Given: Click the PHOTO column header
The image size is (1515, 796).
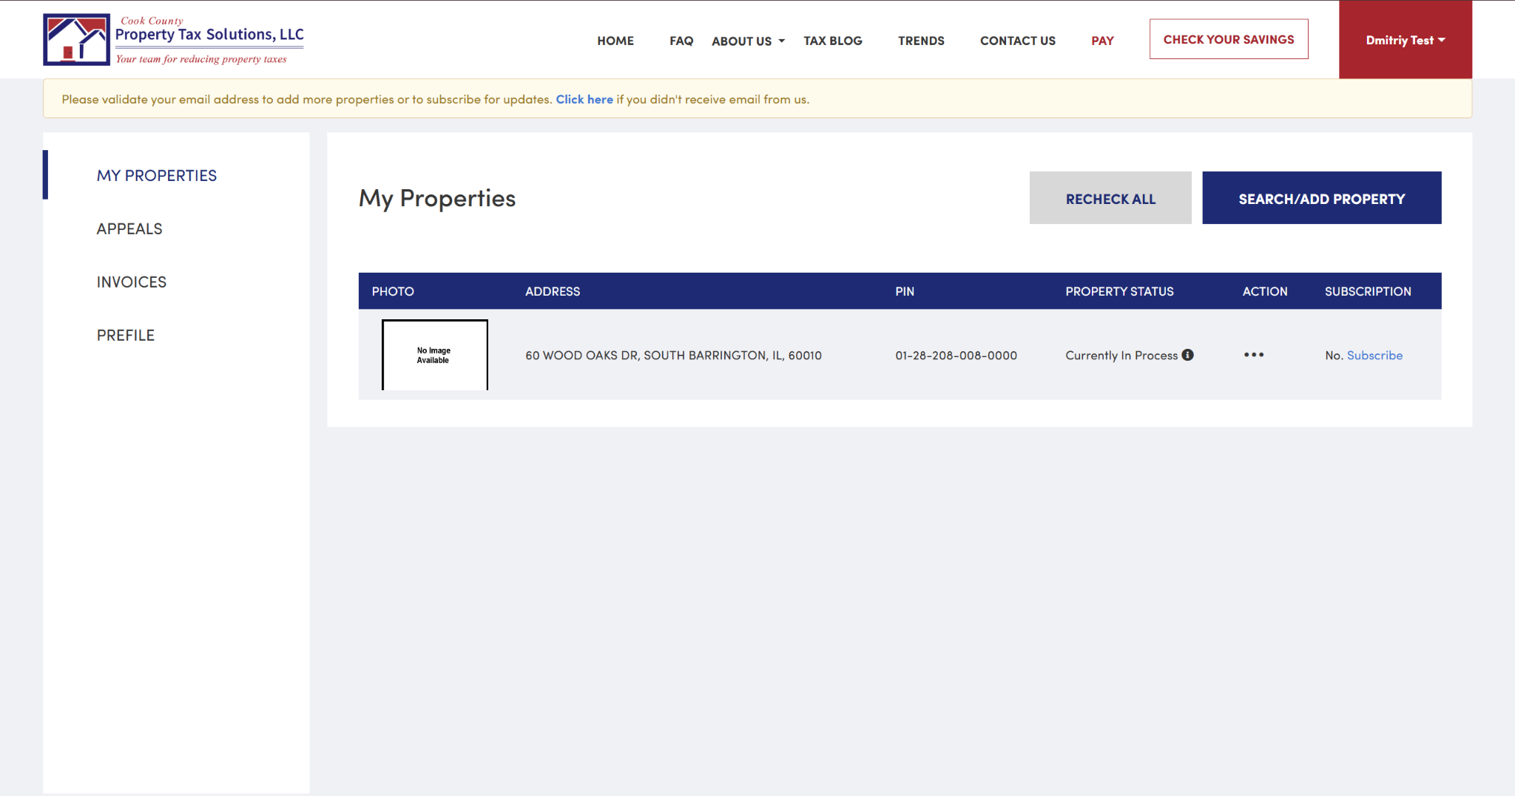Looking at the screenshot, I should 393,291.
